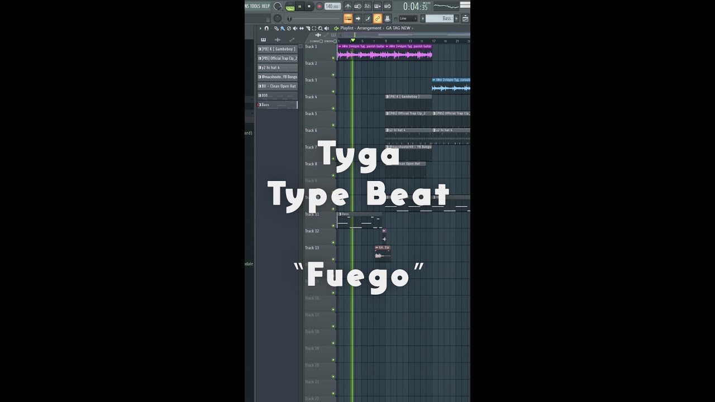Viewport: 715px width, 402px height.
Task: Select the [PBS] Official Trap Clp_2 pattern
Action: (x=277, y=58)
